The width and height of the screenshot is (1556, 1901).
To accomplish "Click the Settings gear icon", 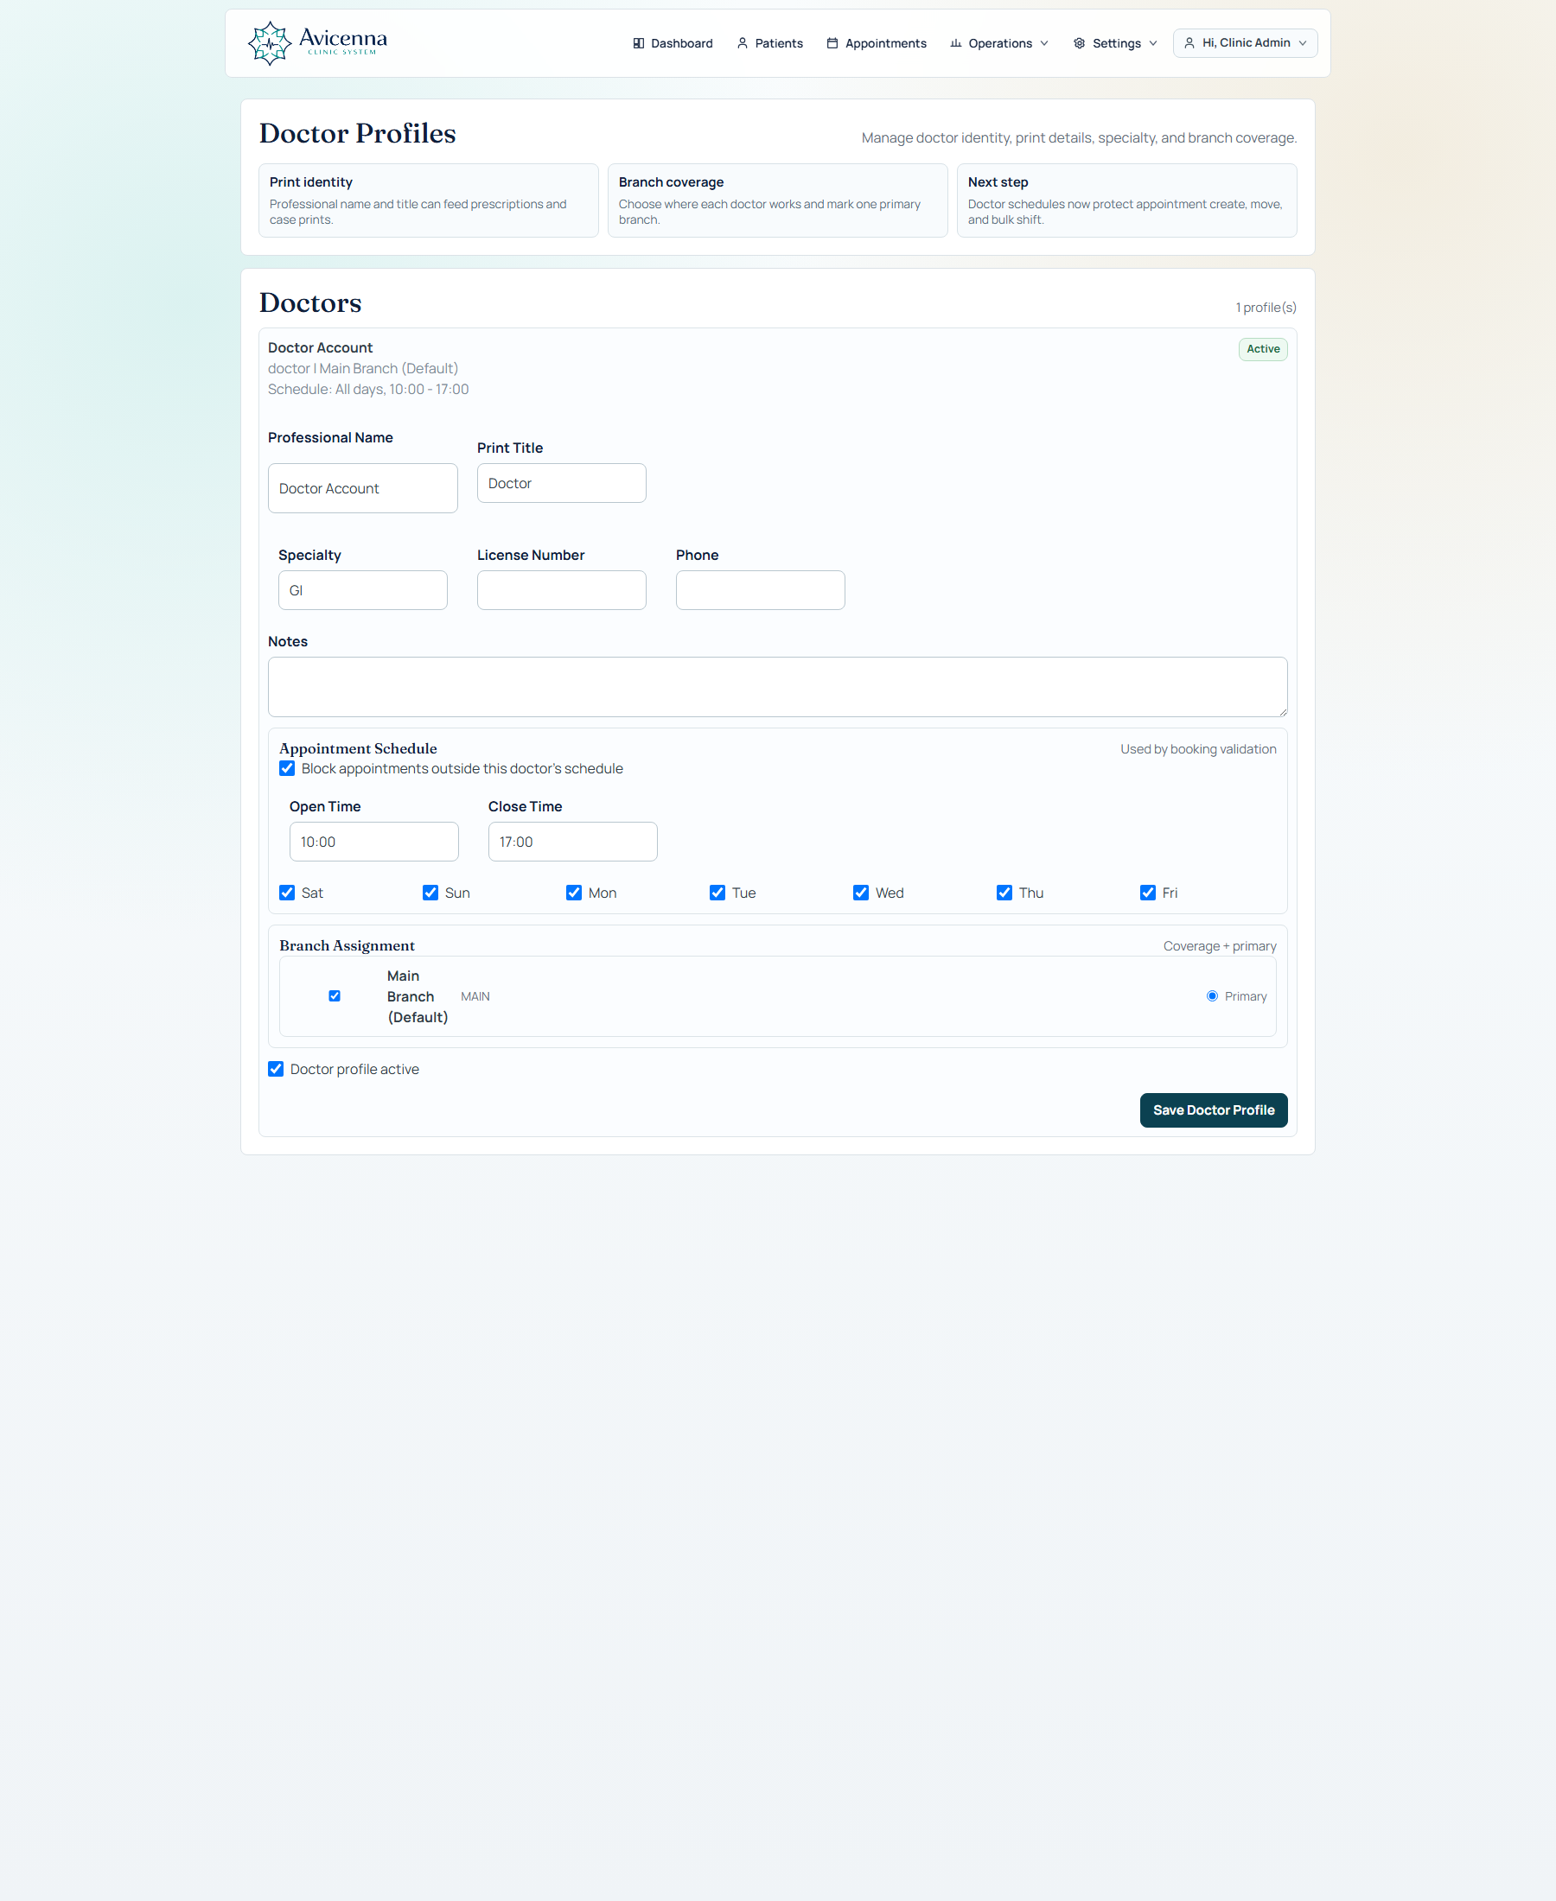I will click(1079, 43).
